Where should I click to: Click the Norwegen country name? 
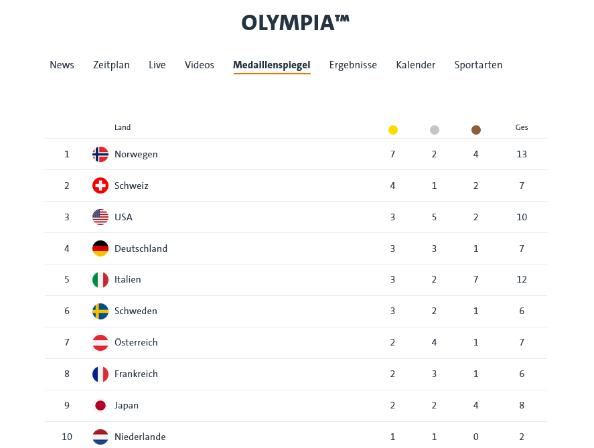pyautogui.click(x=136, y=154)
